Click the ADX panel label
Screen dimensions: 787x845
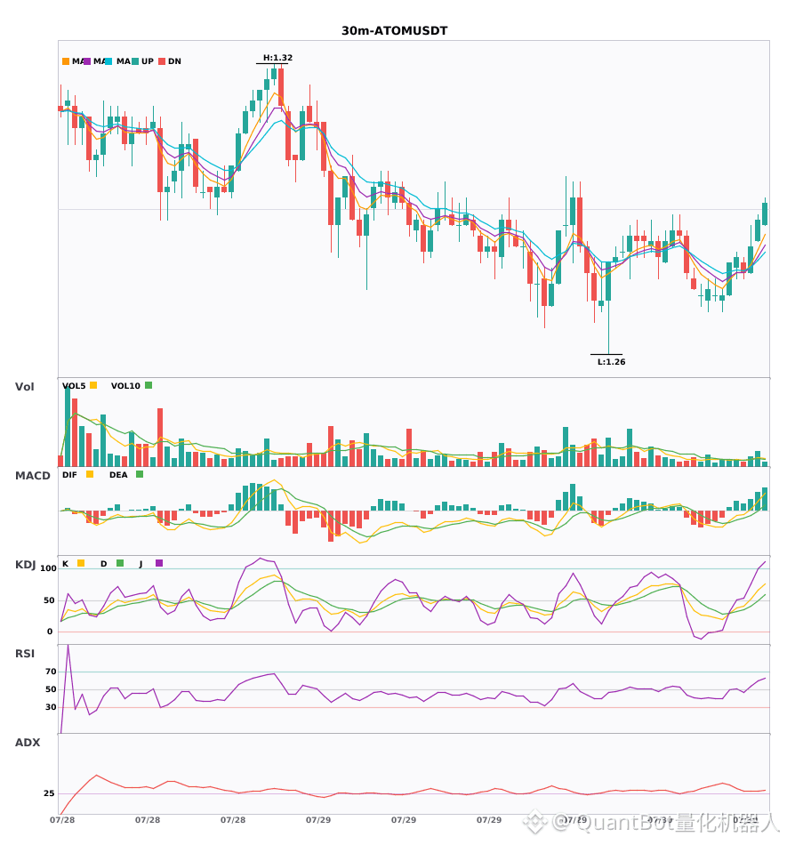pyautogui.click(x=28, y=743)
